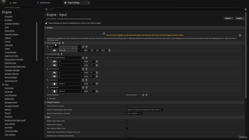Viewport: 249px width, 140px height.
Task: Open the Mouse X key dropdown
Action: click(70, 91)
